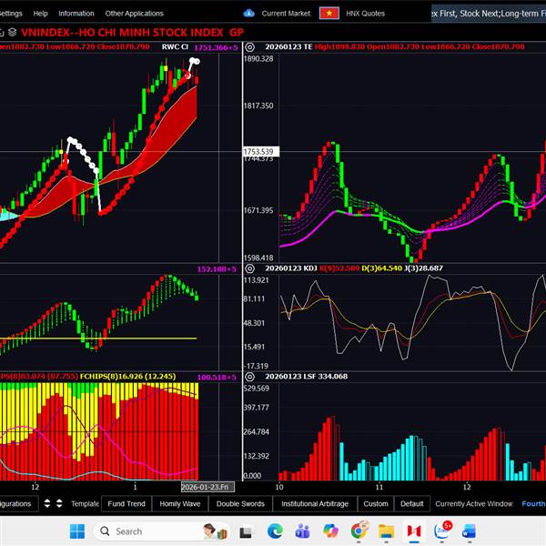Image resolution: width=546 pixels, height=546 pixels.
Task: Select the Institutional Arbitrage template
Action: (x=313, y=503)
